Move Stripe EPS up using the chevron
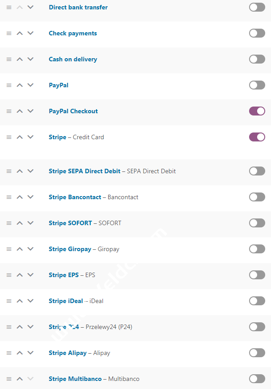Image resolution: width=271 pixels, height=389 pixels. [20, 275]
